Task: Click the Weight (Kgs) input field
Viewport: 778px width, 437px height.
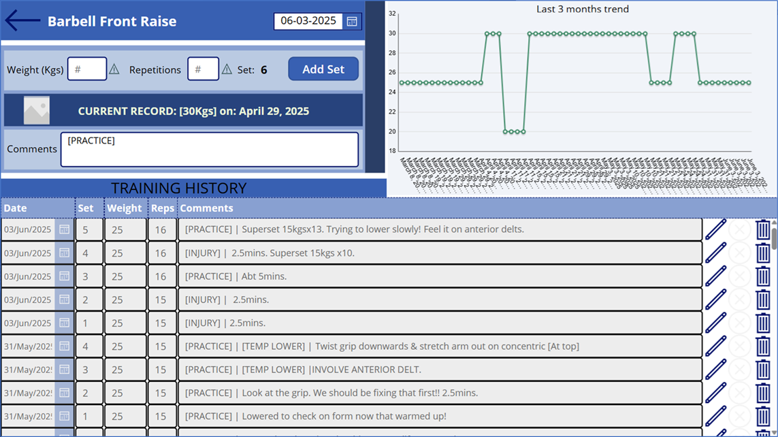Action: point(87,69)
